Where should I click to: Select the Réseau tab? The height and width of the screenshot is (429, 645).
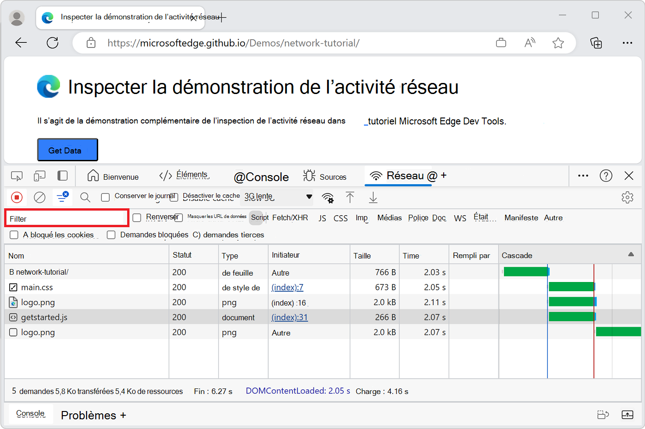[398, 176]
